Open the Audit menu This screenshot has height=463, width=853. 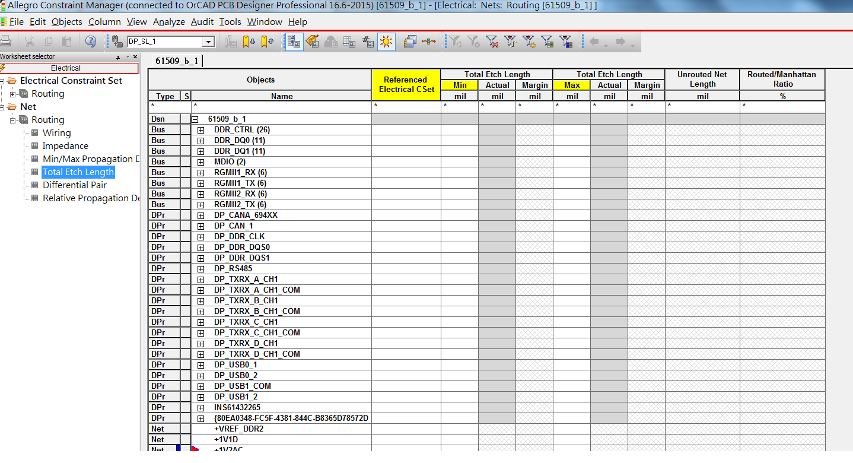pos(202,22)
